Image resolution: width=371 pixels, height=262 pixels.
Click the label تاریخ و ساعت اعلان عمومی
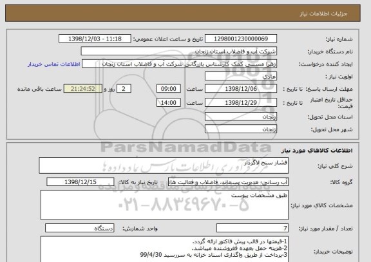pos(168,39)
